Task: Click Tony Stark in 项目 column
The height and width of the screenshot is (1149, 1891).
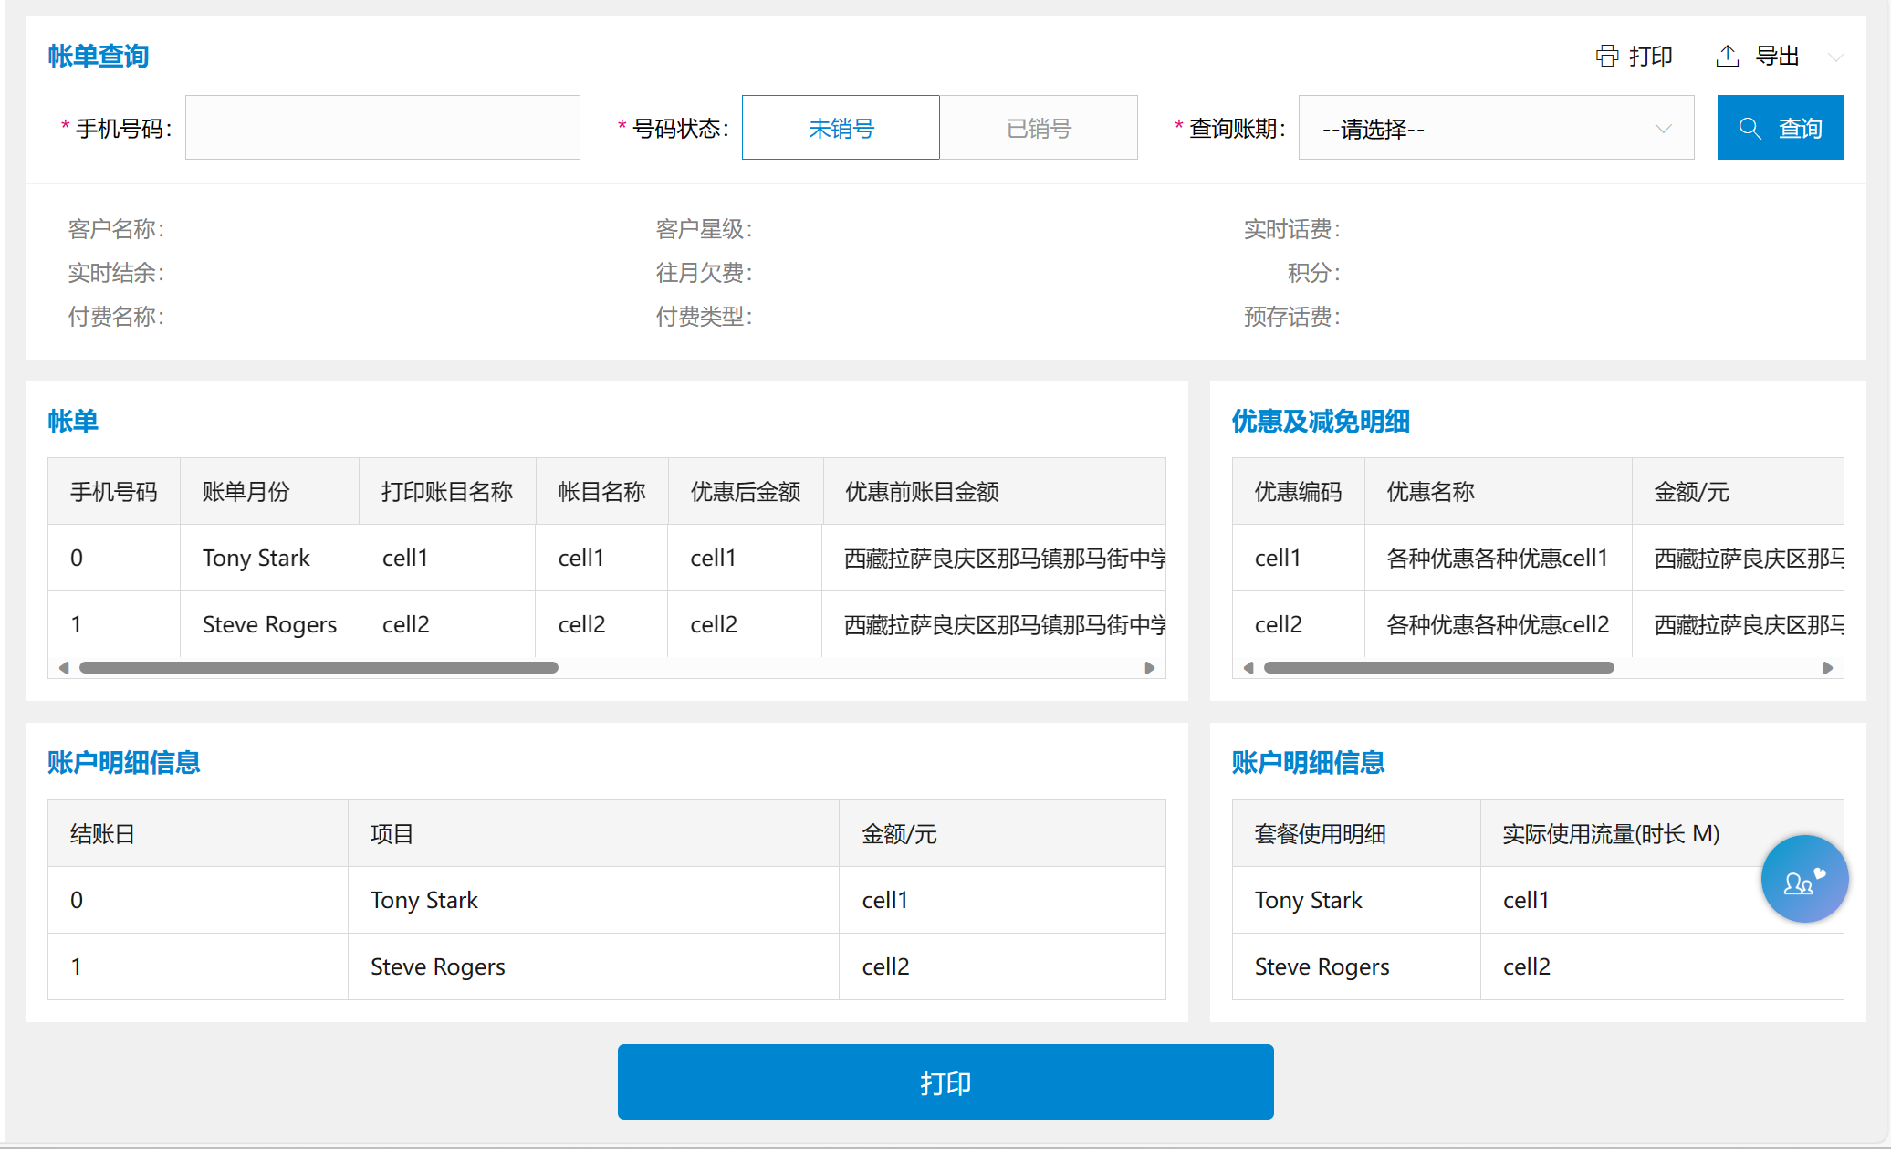Action: (x=423, y=900)
